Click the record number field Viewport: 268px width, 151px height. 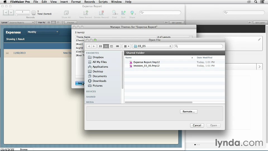pyautogui.click(x=22, y=12)
